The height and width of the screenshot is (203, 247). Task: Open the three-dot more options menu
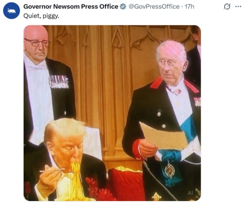pos(238,6)
